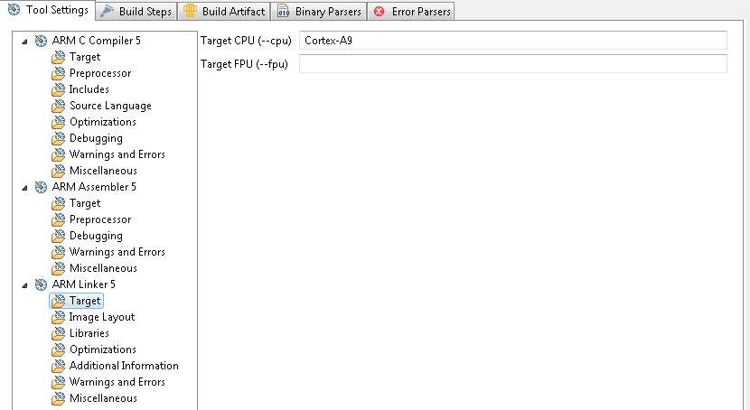Screen dimensions: 750x410
Task: Click the Build Artifact trophy icon
Action: point(190,11)
